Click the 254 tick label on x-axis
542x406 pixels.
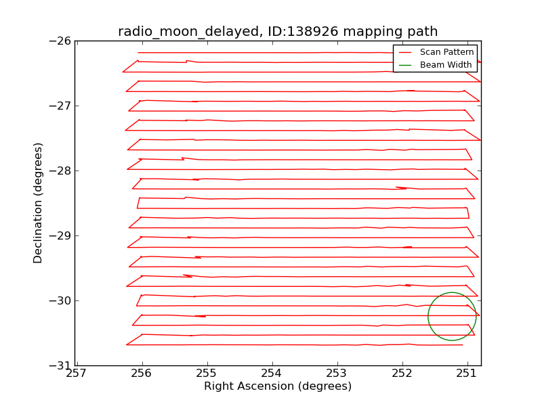click(272, 374)
